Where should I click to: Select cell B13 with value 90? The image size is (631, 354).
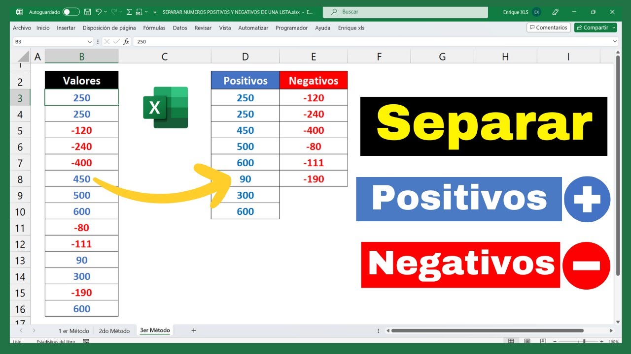tap(82, 260)
